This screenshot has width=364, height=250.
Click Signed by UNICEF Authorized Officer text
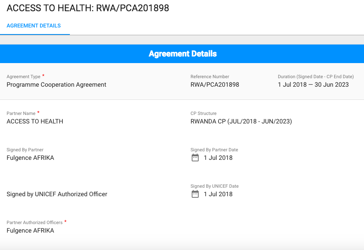coord(57,194)
